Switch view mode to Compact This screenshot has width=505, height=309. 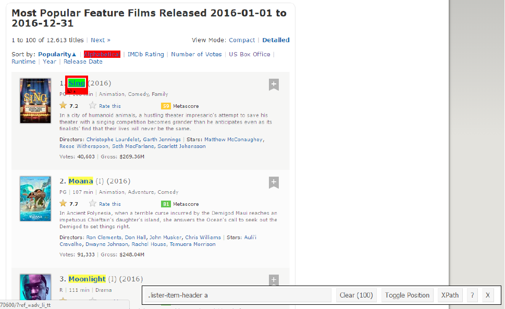[x=242, y=40]
